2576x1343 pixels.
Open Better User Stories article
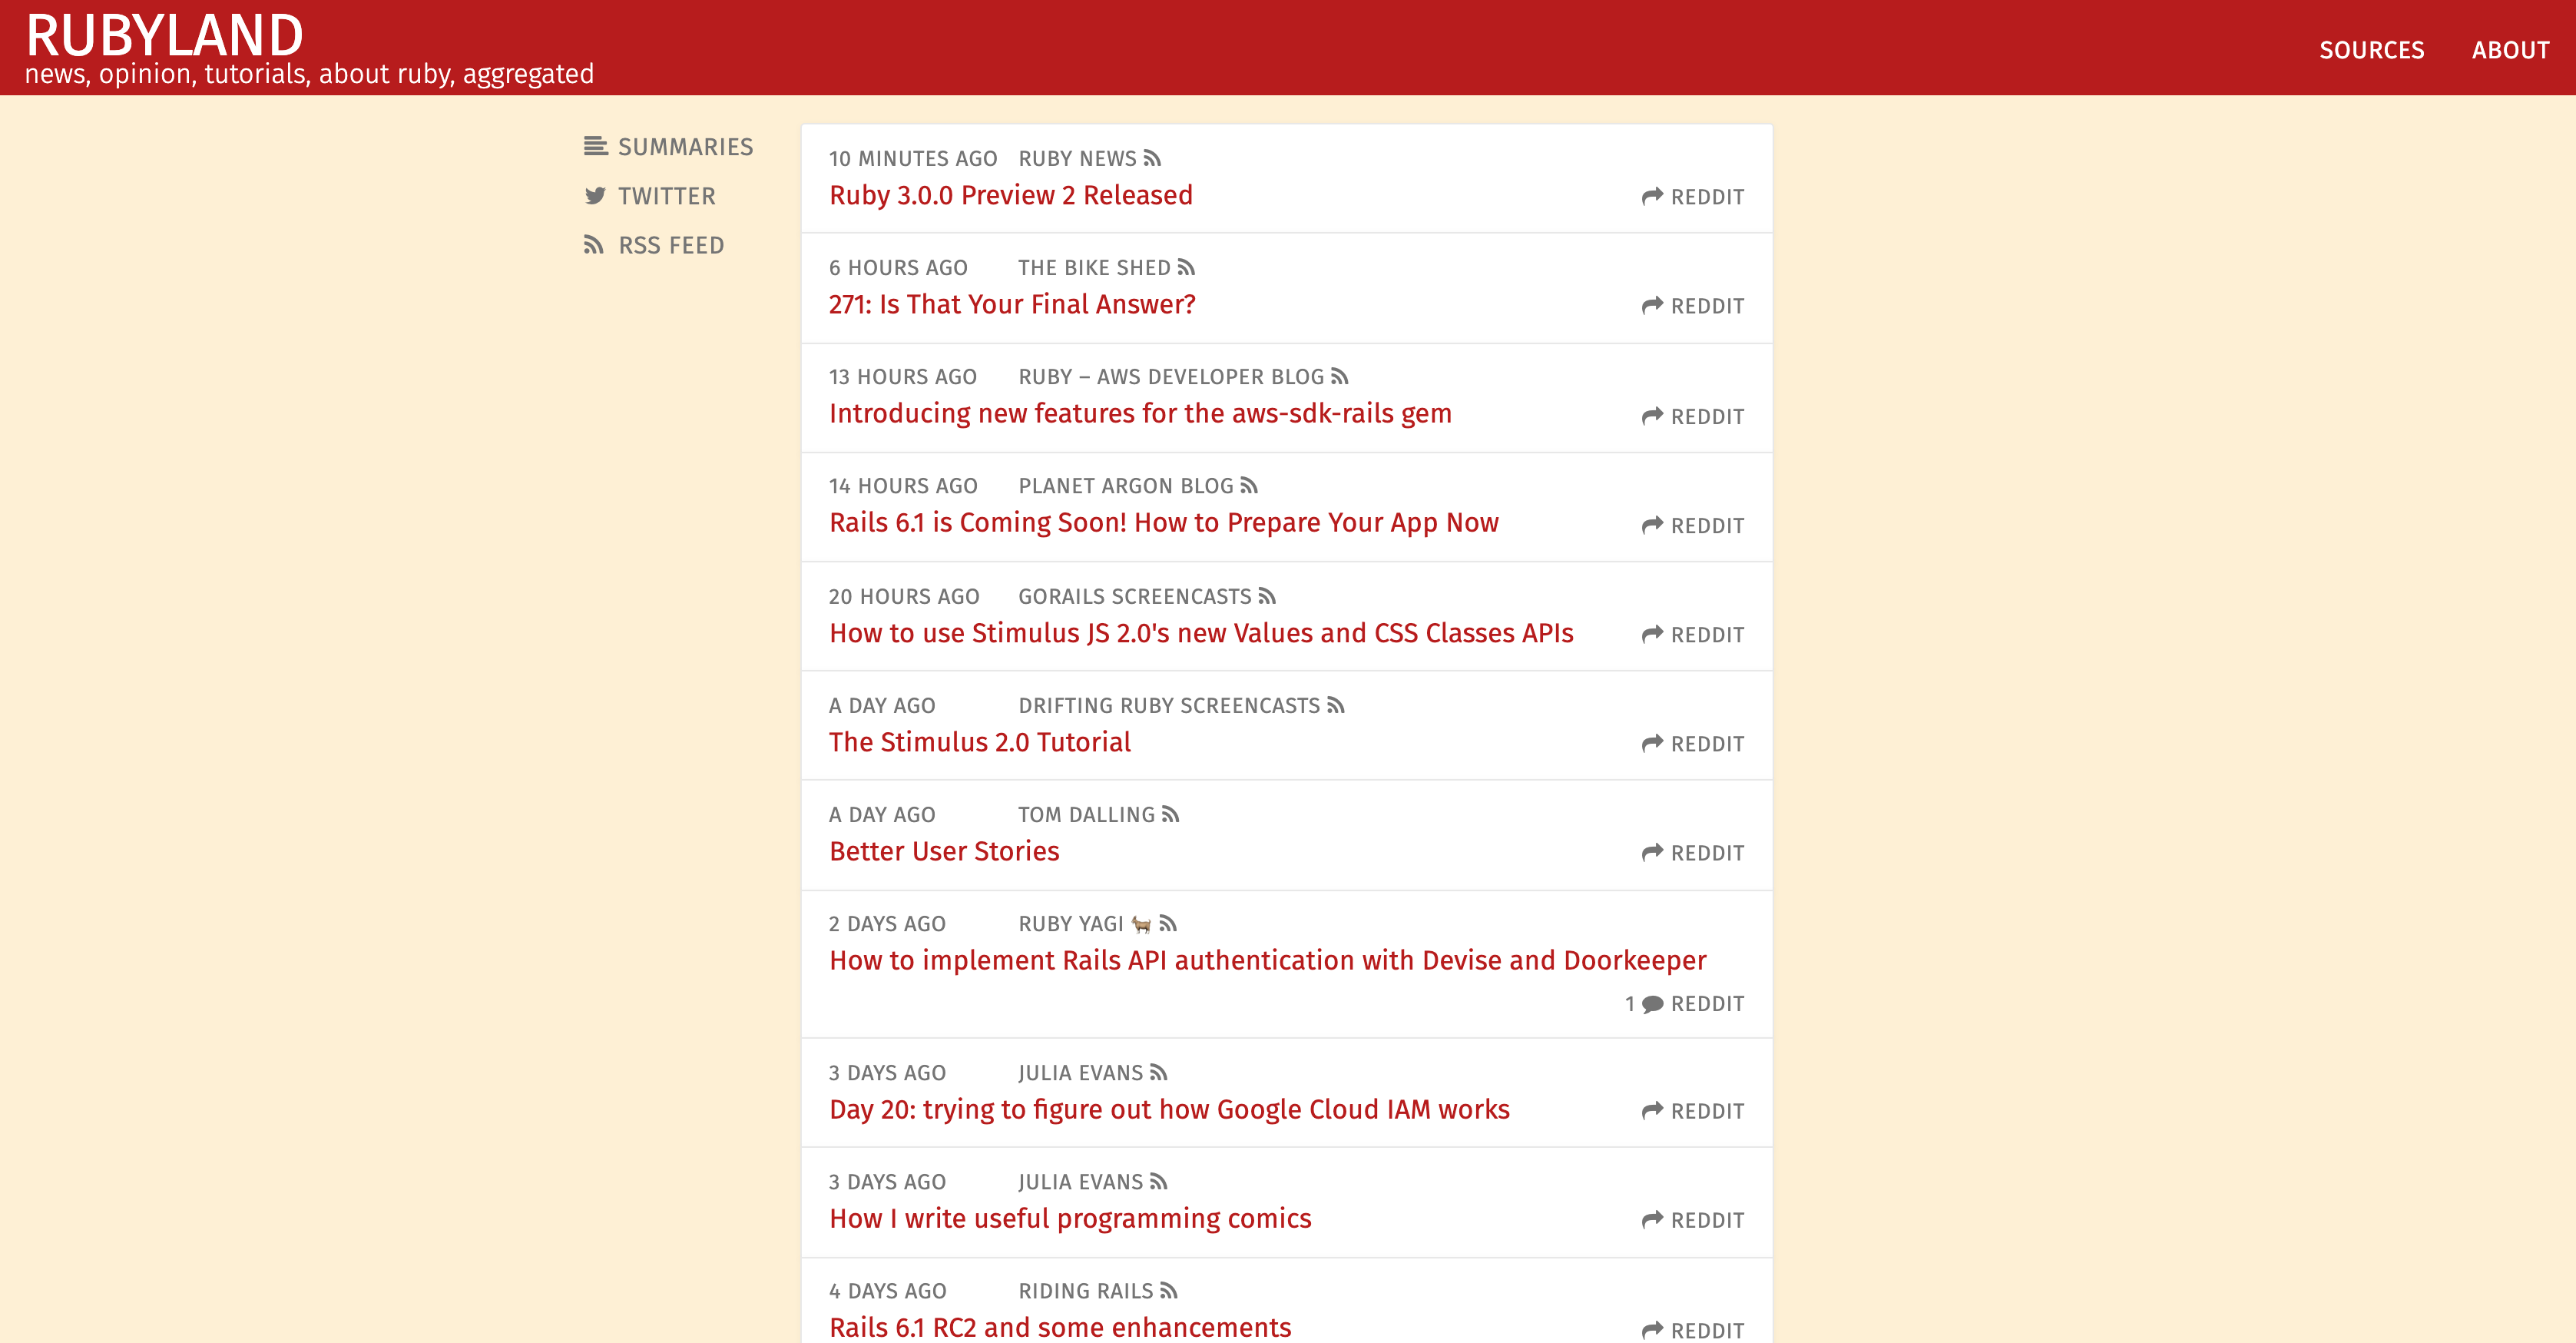(x=944, y=851)
